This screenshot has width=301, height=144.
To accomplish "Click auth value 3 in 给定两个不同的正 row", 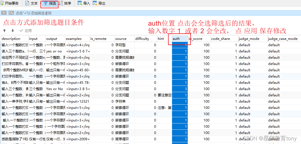I will point(180,58).
